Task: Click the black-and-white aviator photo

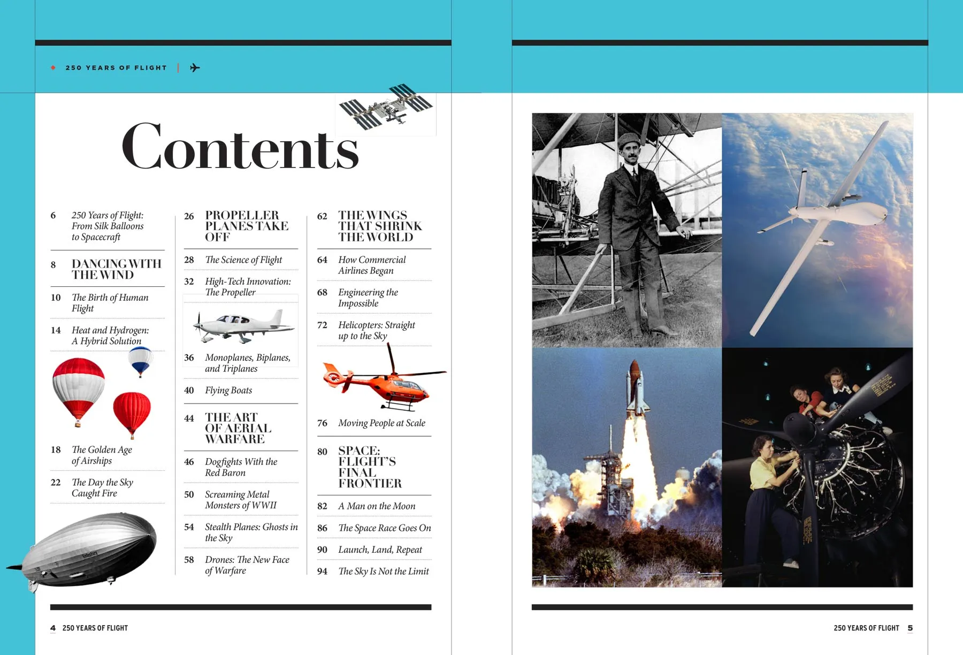Action: pyautogui.click(x=627, y=230)
